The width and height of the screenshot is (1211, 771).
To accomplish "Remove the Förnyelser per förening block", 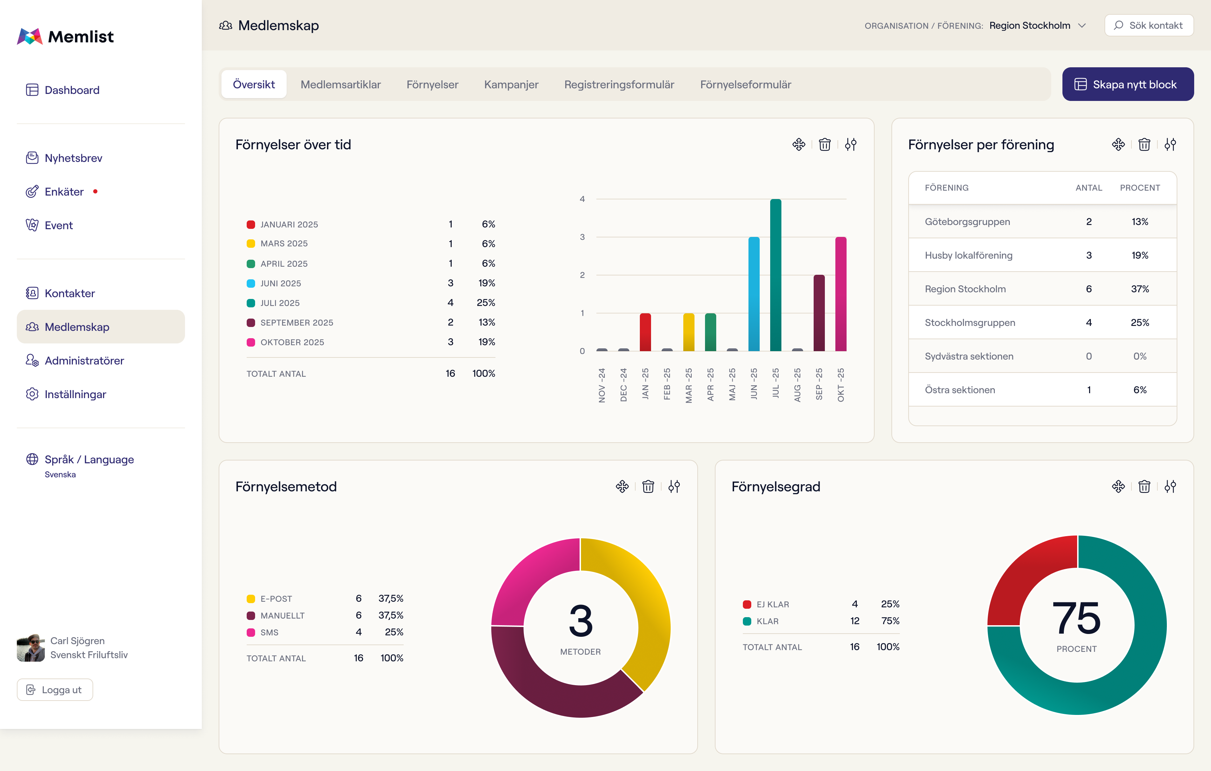I will [x=1144, y=145].
